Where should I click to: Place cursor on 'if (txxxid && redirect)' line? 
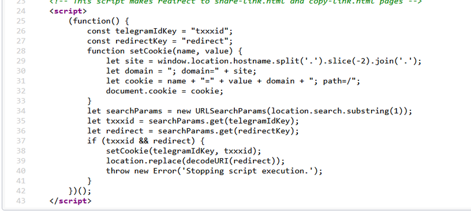(x=145, y=141)
